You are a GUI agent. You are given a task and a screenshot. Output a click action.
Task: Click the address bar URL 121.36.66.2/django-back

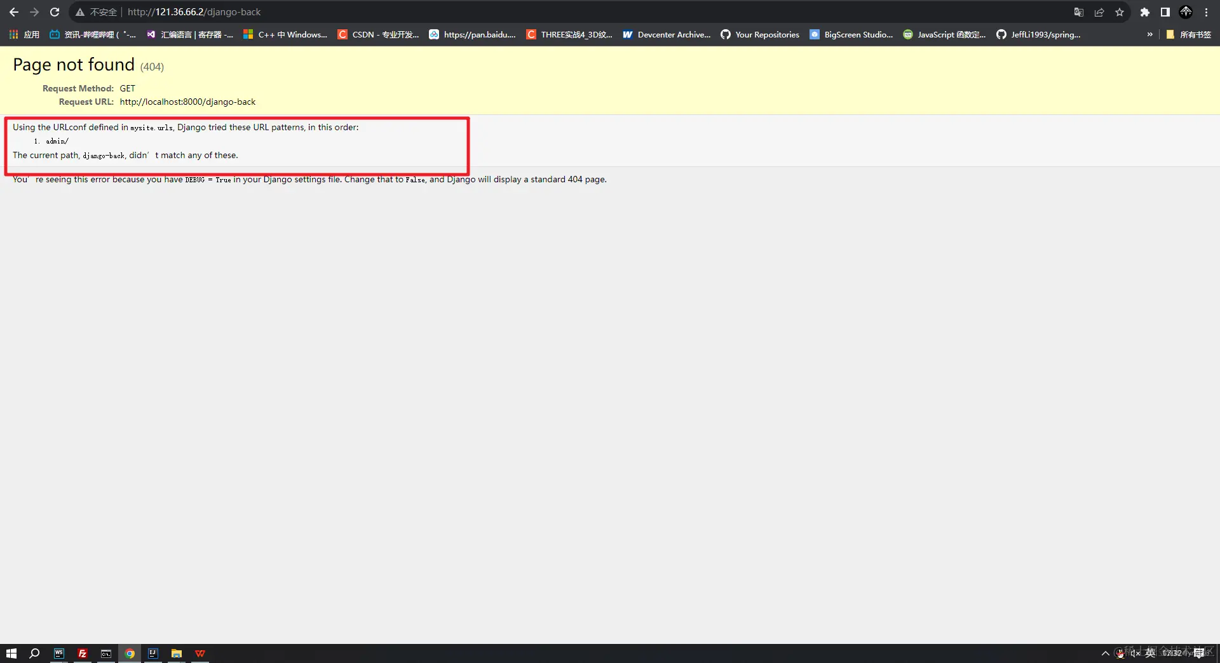(194, 12)
